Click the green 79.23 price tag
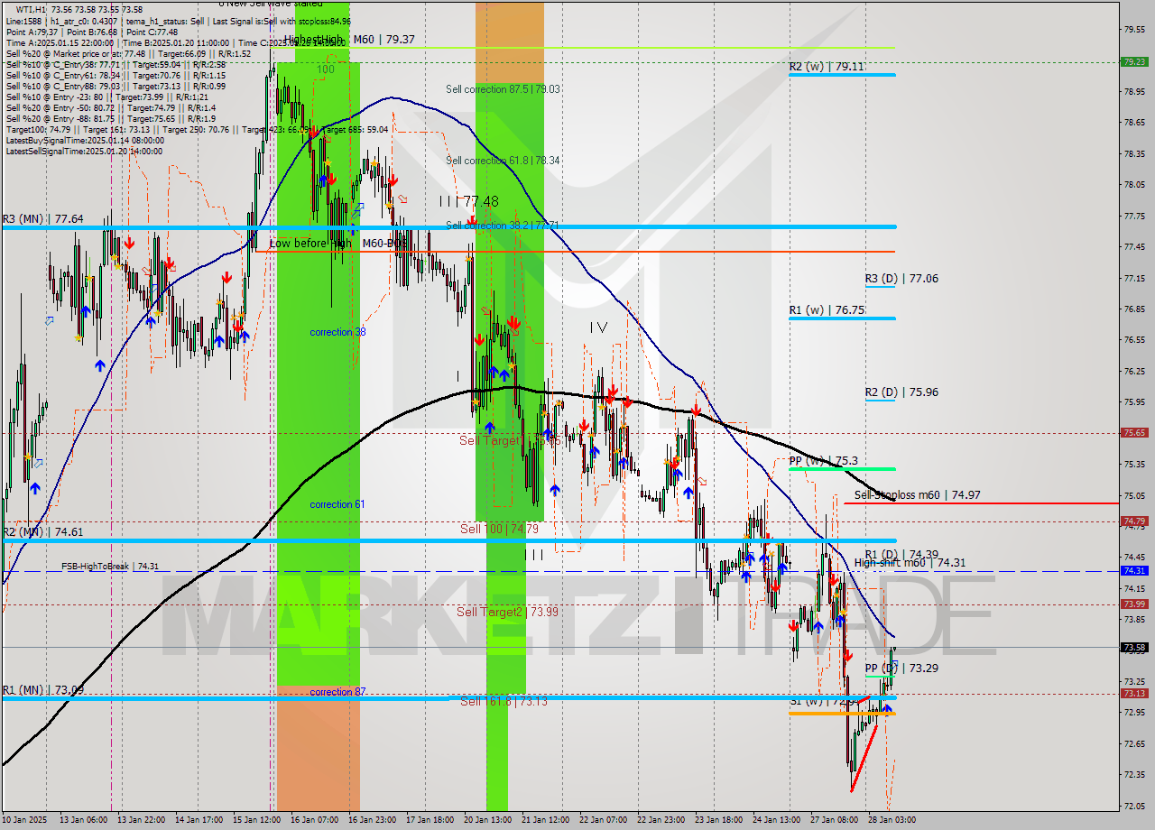The width and height of the screenshot is (1155, 830). [1134, 62]
